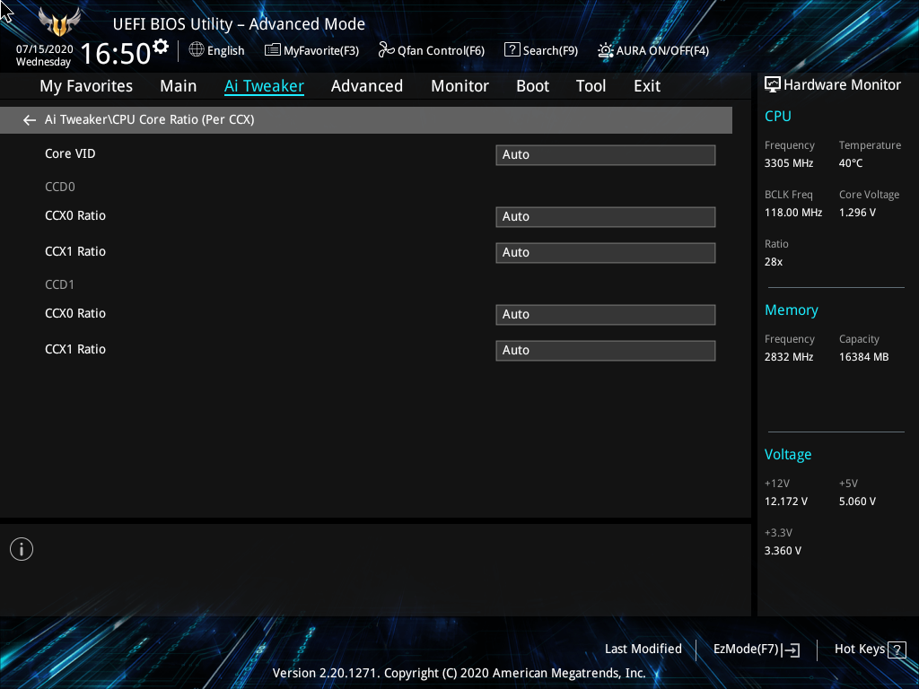Click BCLK Freq value 118.00 MHz
The image size is (919, 689).
pyautogui.click(x=793, y=213)
